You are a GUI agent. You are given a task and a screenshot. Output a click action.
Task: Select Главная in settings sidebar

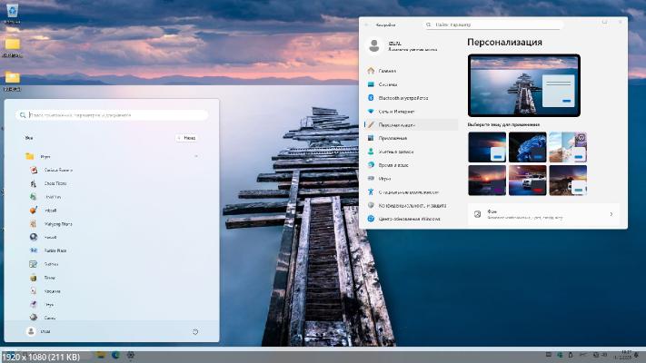[387, 70]
